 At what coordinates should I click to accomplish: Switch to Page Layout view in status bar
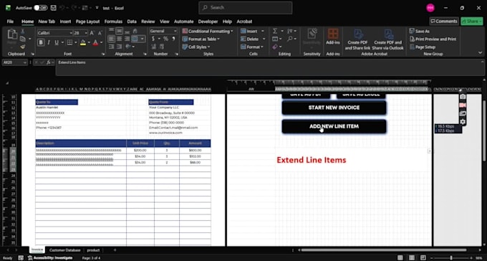pos(412,258)
